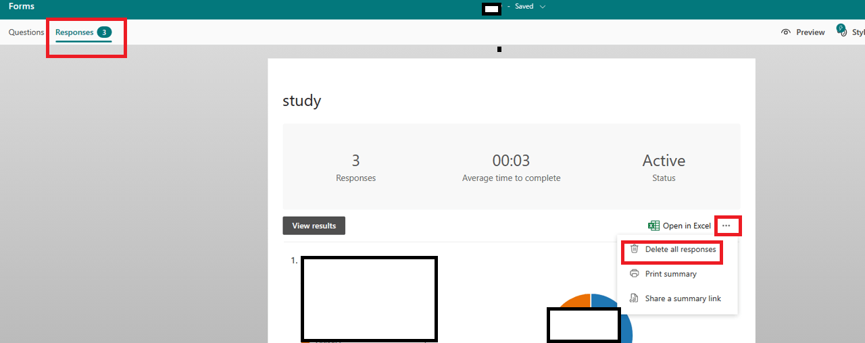Click the share link document icon
Viewport: 865px width, 343px height.
click(x=634, y=298)
